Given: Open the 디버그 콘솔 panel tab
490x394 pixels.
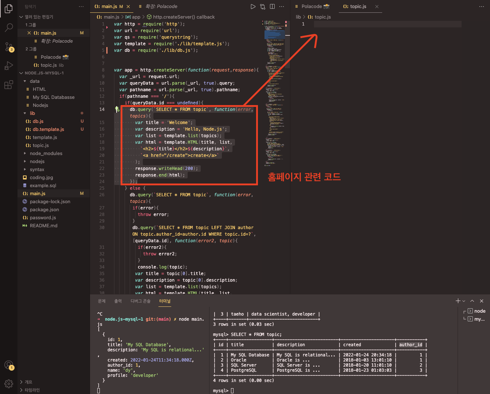Looking at the screenshot, I should click(141, 301).
